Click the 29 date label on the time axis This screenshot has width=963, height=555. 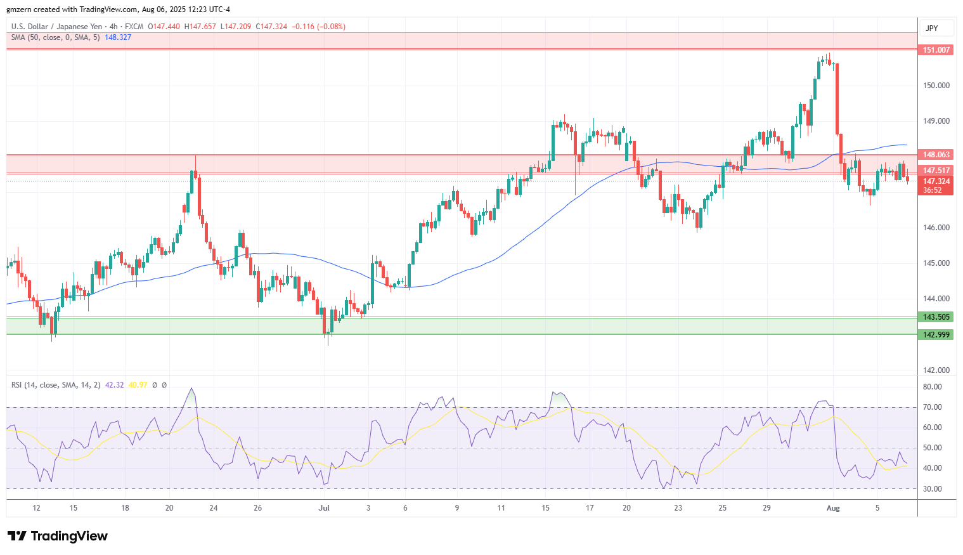tap(766, 508)
